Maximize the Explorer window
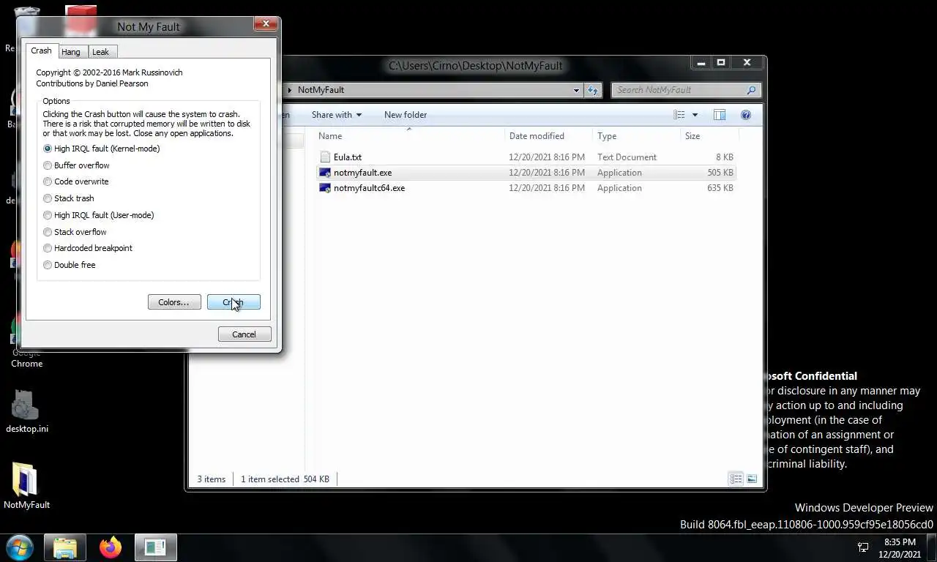The image size is (937, 562). point(721,63)
